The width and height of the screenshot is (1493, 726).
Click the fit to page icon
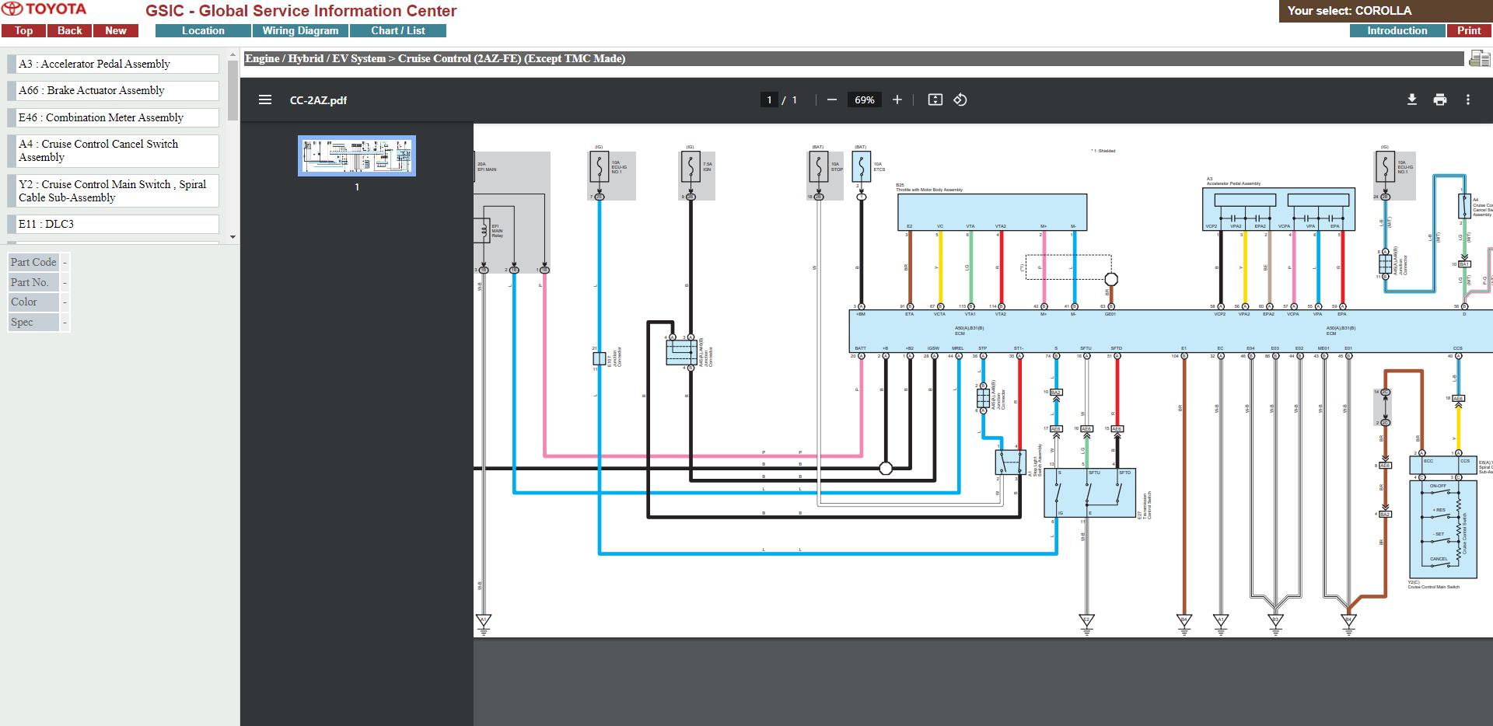coord(935,99)
